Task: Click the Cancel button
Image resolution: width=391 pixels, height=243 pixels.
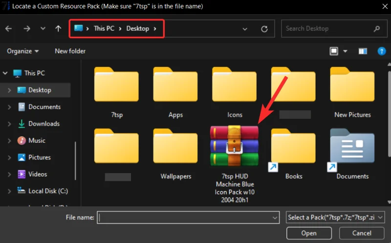Action: pyautogui.click(x=362, y=233)
